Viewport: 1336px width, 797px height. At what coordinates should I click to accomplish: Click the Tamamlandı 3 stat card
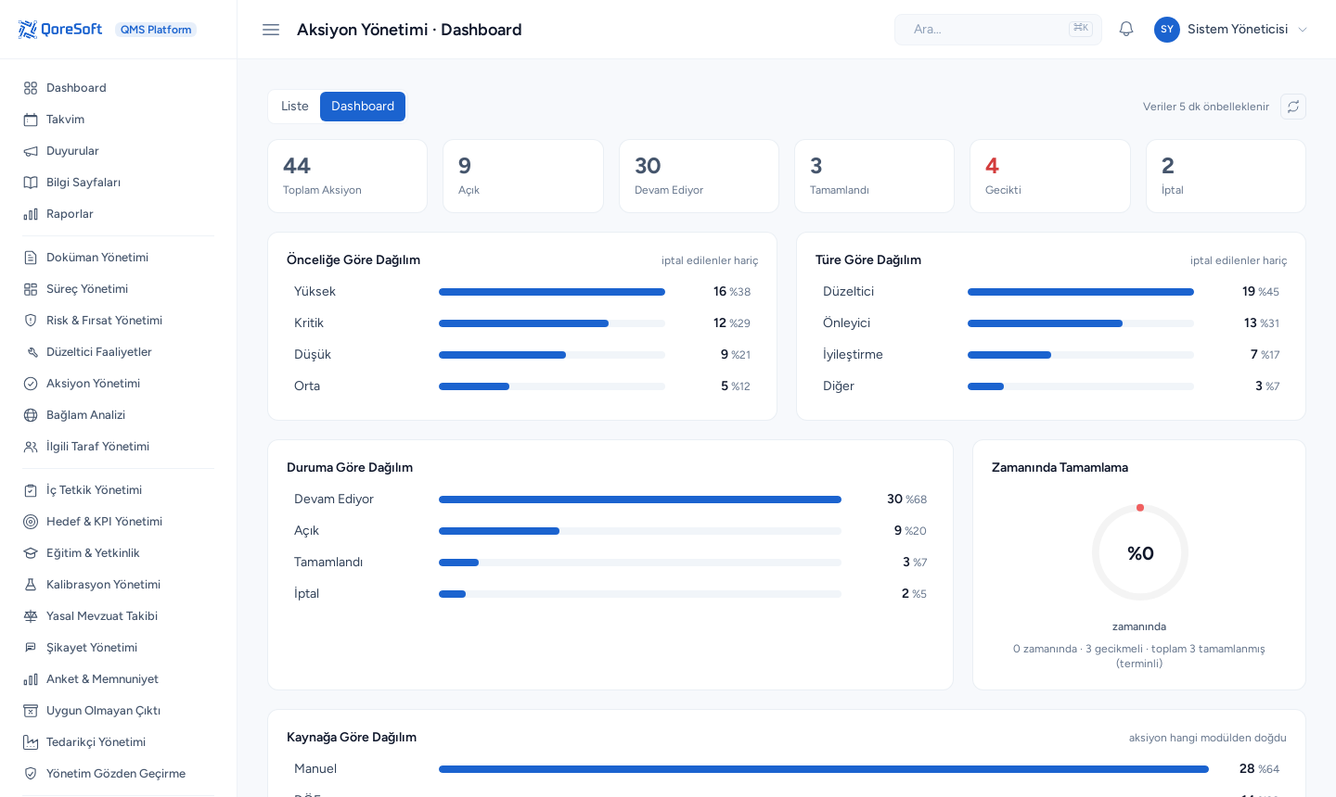874,176
